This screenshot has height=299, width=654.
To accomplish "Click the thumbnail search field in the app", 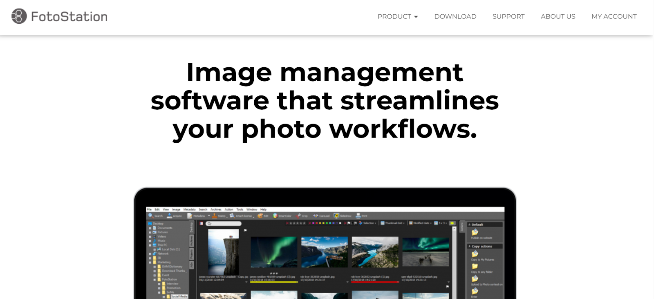I will (224, 224).
